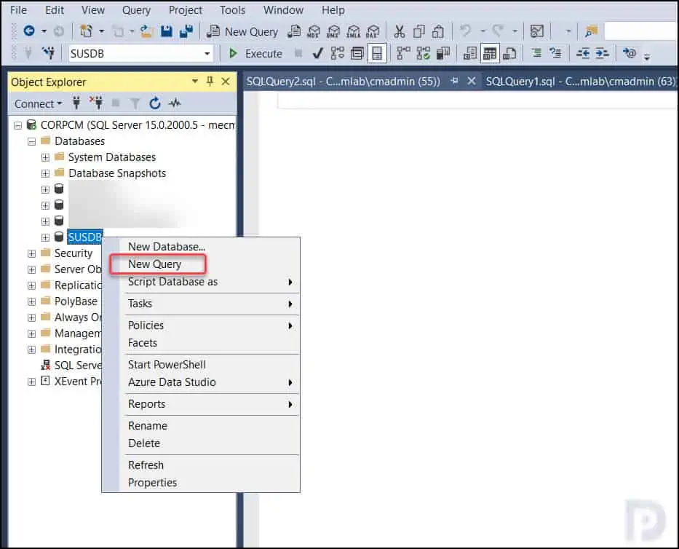Open the Query menu

coord(136,10)
